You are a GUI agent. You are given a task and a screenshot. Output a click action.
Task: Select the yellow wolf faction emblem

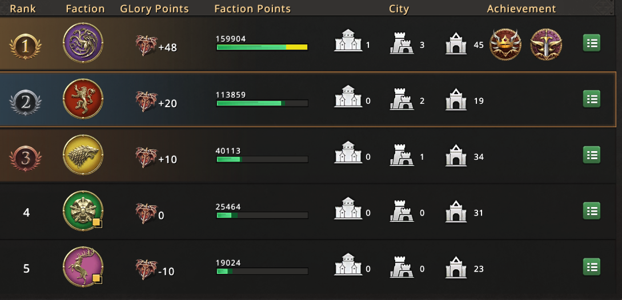click(x=83, y=155)
